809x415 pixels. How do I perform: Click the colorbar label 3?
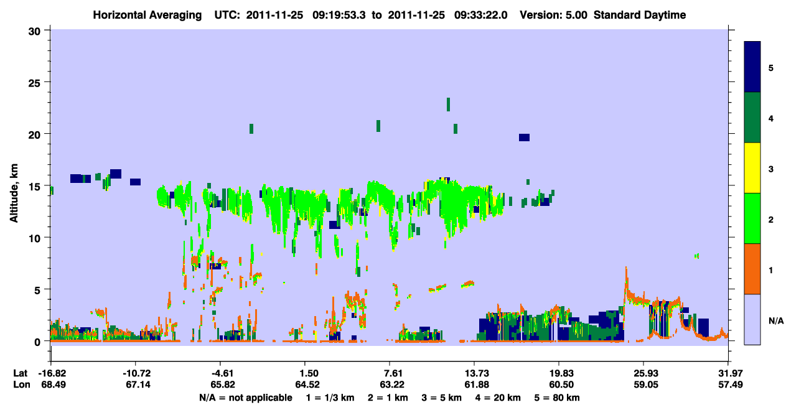771,169
